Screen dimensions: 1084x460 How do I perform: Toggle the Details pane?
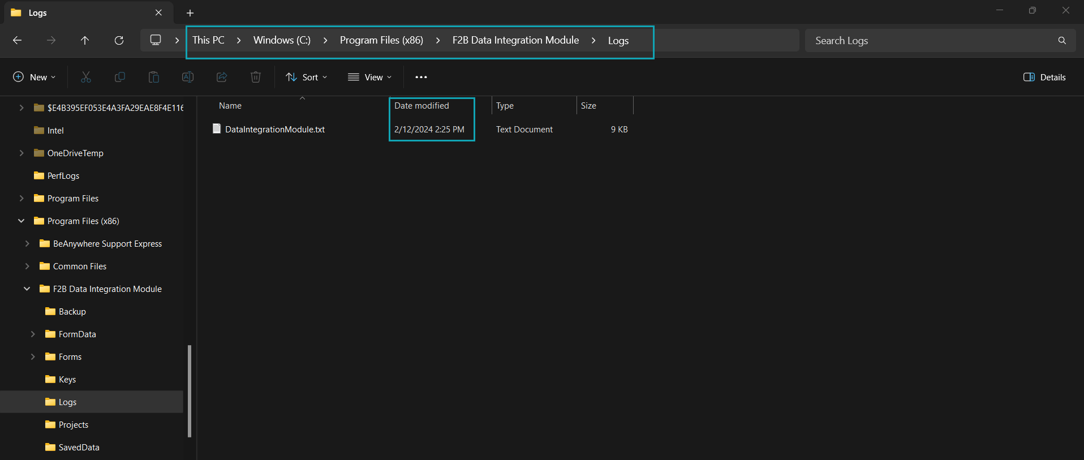pyautogui.click(x=1044, y=77)
